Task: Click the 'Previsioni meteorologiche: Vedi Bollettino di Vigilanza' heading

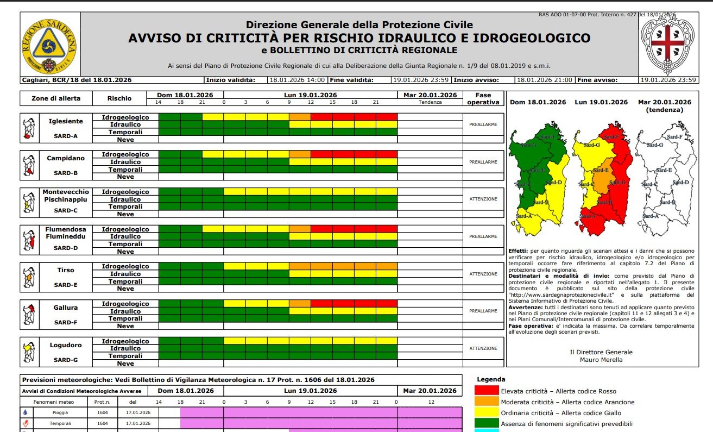Action: tap(198, 380)
